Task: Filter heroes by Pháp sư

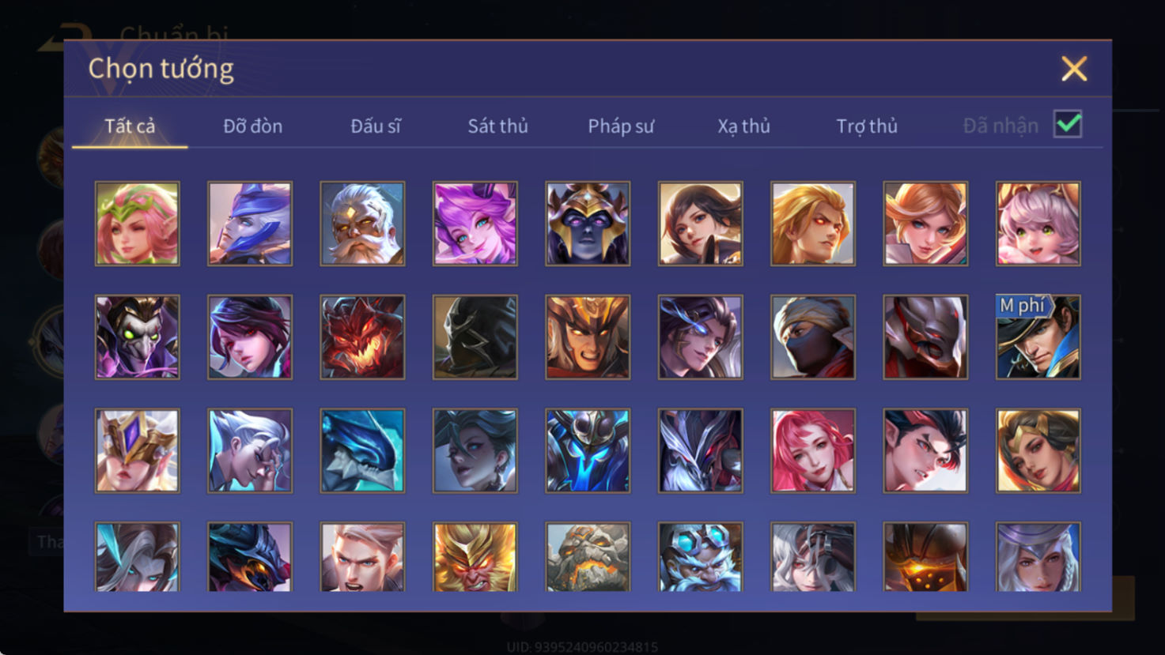Action: [x=621, y=126]
